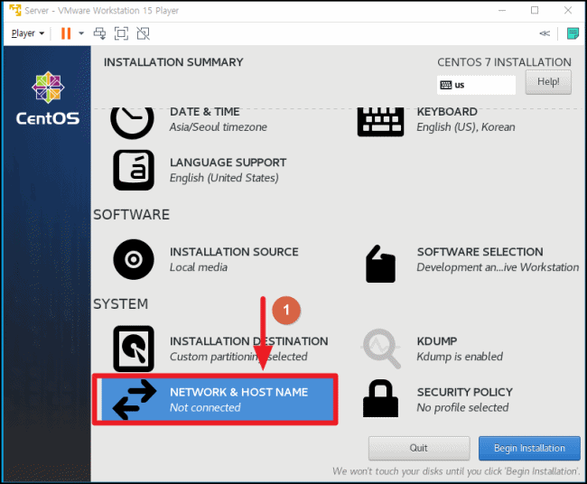This screenshot has width=587, height=484.
Task: Maximize the VMware Player window
Action: (x=535, y=11)
